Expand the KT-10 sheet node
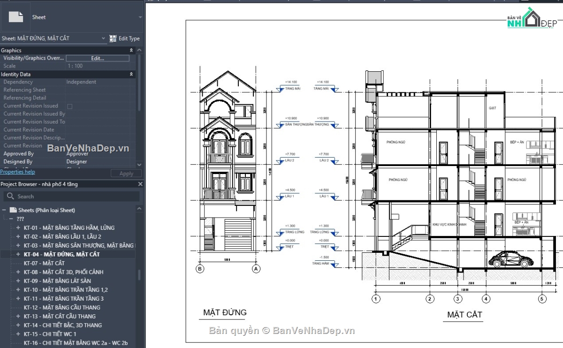Screen dimensions: 563x348 point(18,290)
